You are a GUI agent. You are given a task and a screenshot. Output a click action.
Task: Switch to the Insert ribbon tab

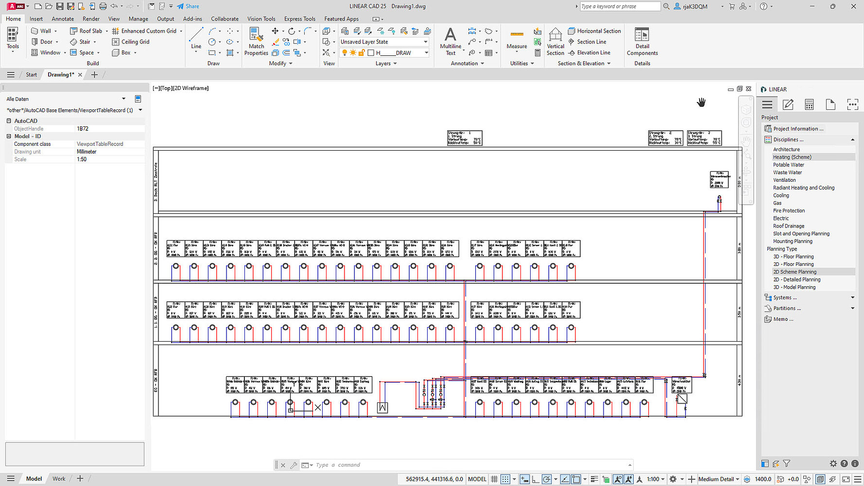36,19
